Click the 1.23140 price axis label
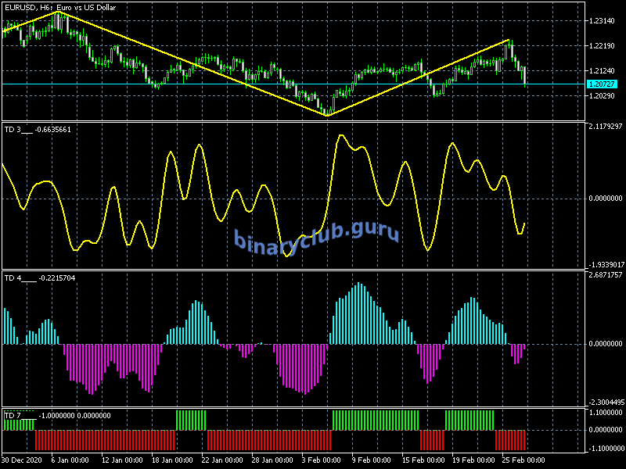Viewport: 626px width, 469px height. [x=603, y=22]
